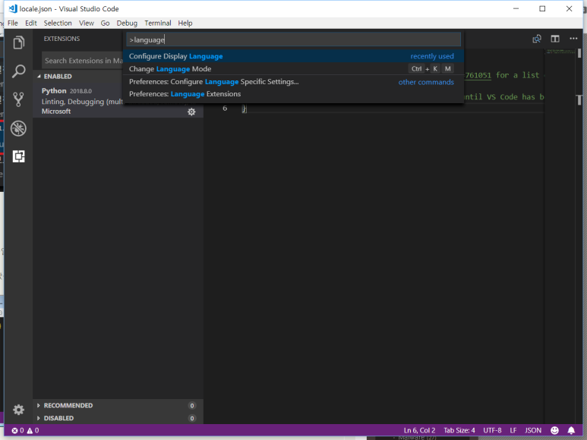Open the Source Control view
Image resolution: width=587 pixels, height=440 pixels.
click(18, 99)
